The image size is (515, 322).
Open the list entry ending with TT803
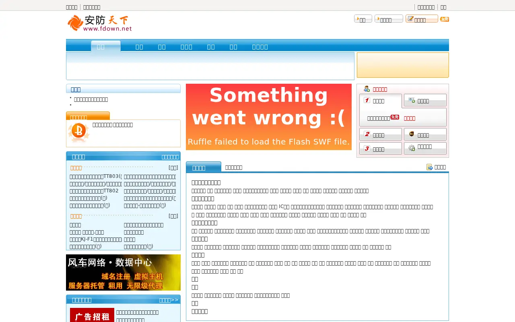coord(96,176)
